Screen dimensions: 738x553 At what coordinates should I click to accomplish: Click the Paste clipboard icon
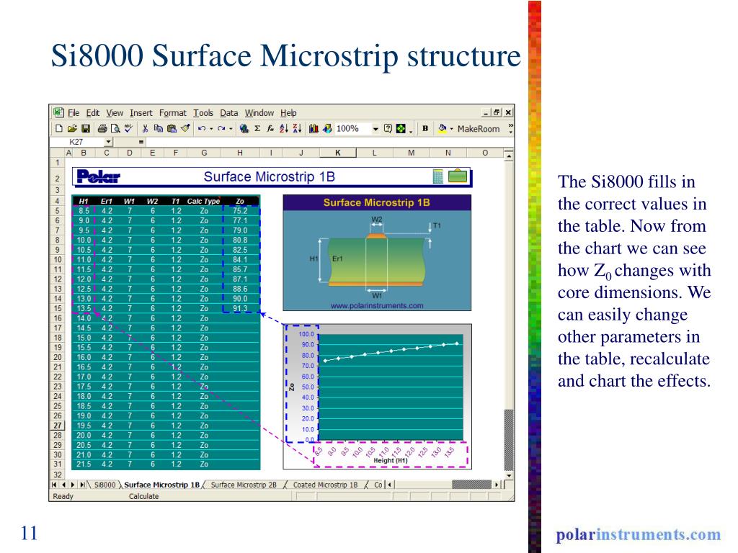coord(172,128)
